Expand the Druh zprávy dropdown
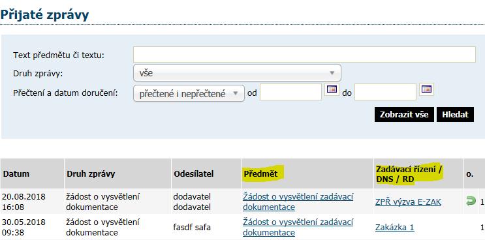The width and height of the screenshot is (485, 240). click(x=237, y=73)
